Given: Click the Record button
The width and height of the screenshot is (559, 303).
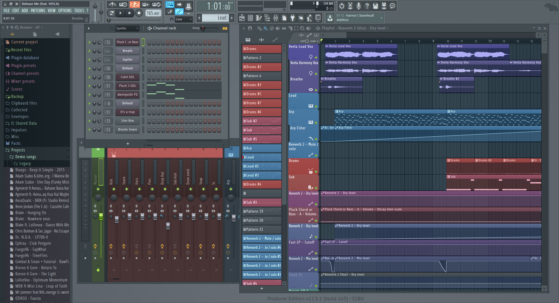Looking at the screenshot, I should [x=139, y=13].
